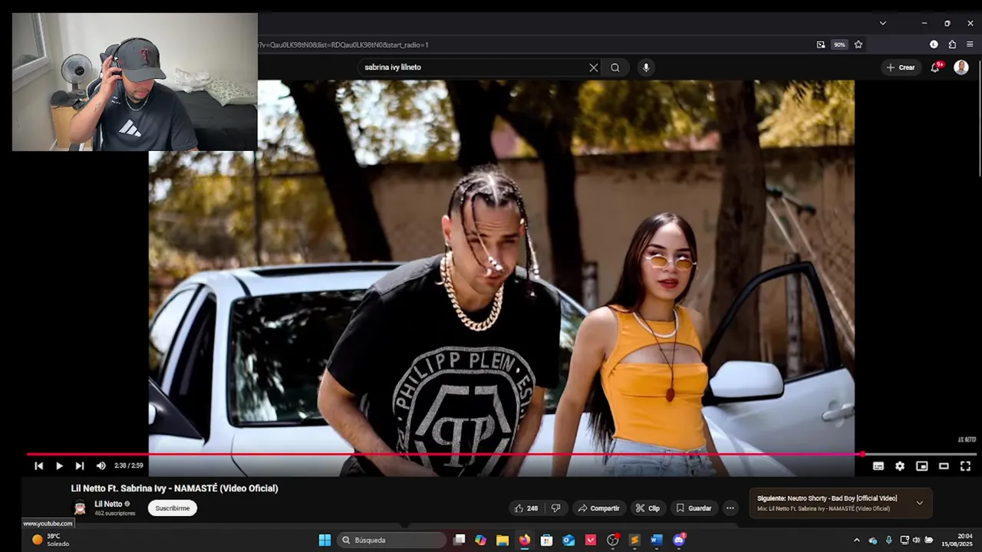Switch to miniplayer mode
The height and width of the screenshot is (552, 982).
tap(922, 465)
